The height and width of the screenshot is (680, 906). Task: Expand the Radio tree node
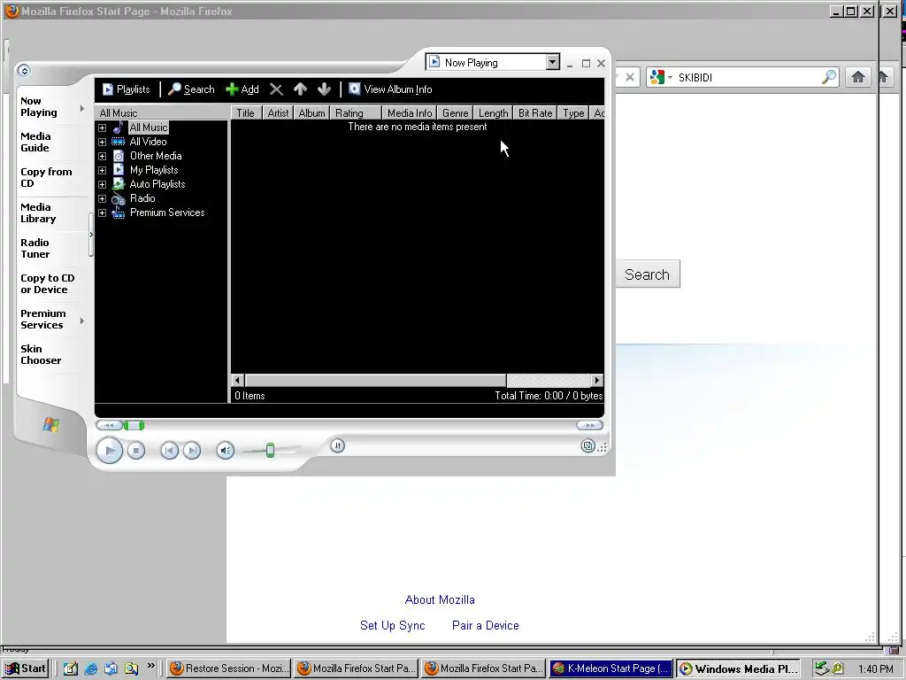tap(103, 198)
